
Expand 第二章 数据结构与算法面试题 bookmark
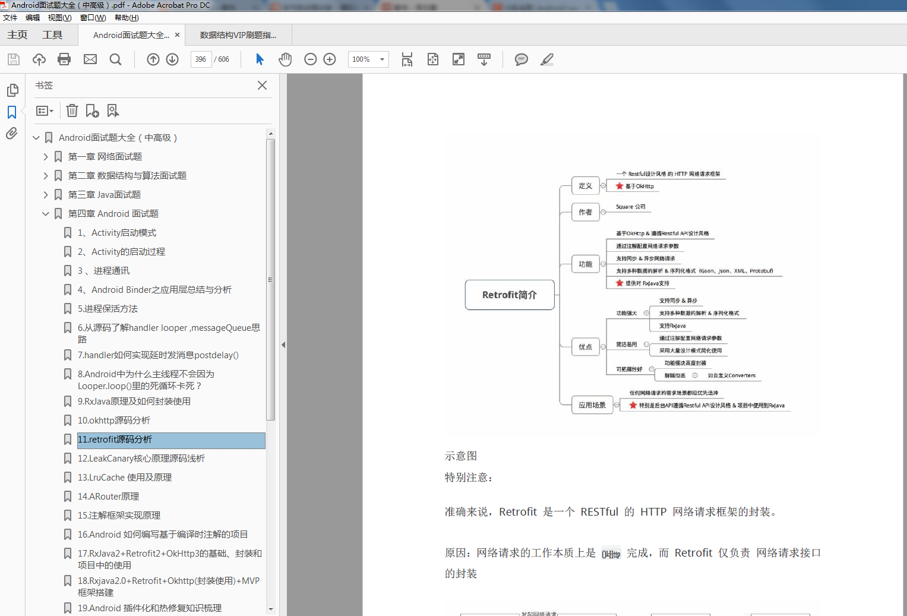pyautogui.click(x=46, y=176)
